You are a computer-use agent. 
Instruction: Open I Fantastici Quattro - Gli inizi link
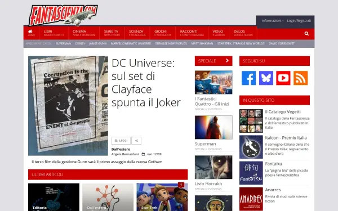212,101
